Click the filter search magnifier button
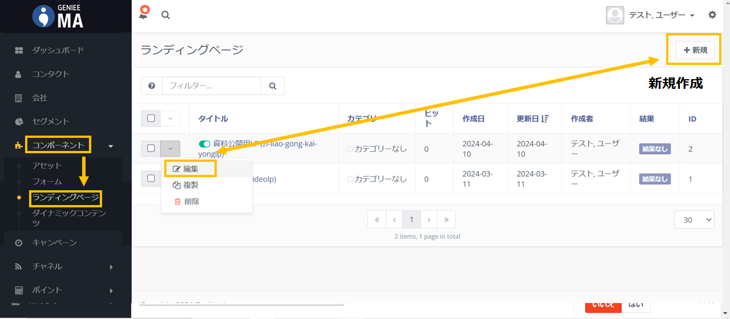The width and height of the screenshot is (730, 319). coord(273,85)
